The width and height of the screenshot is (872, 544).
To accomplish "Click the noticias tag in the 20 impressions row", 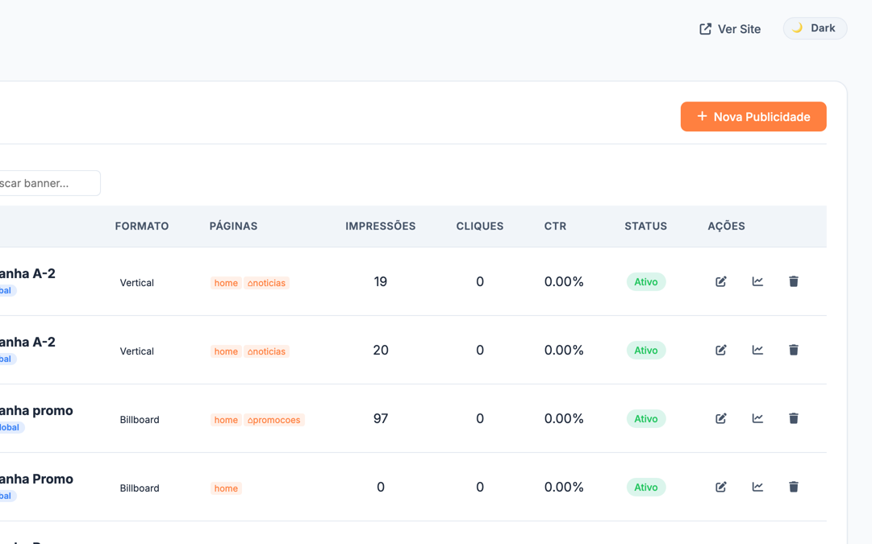I will (x=266, y=351).
